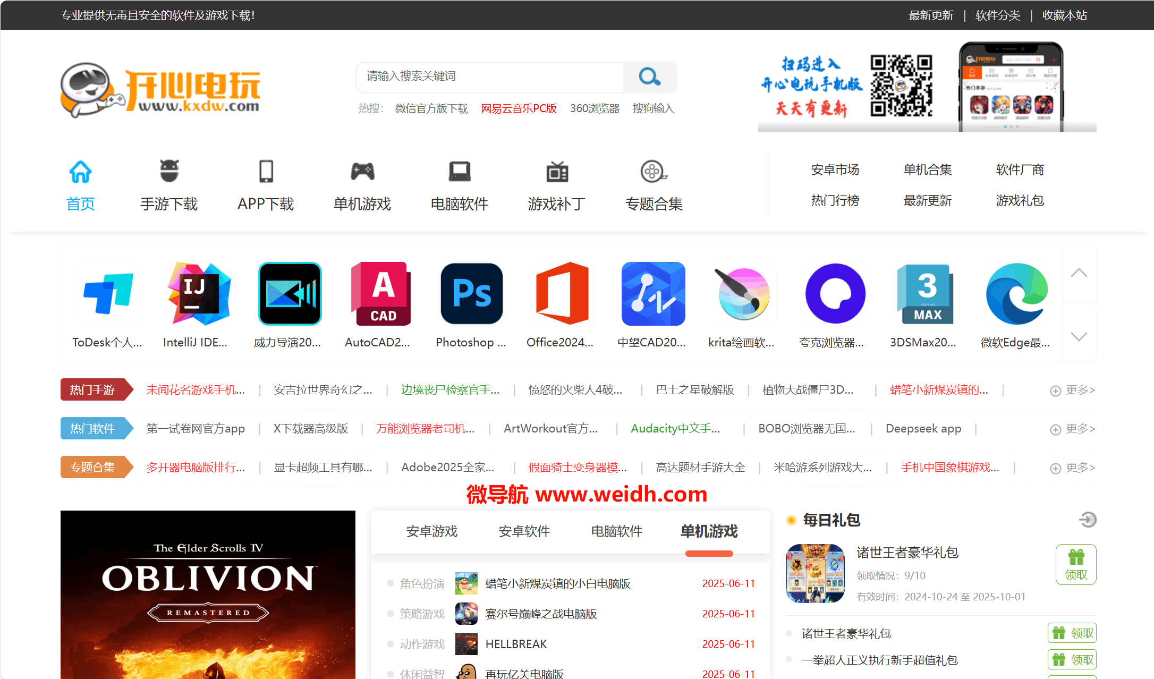Focus the search keyword input field
This screenshot has width=1154, height=679.
490,77
